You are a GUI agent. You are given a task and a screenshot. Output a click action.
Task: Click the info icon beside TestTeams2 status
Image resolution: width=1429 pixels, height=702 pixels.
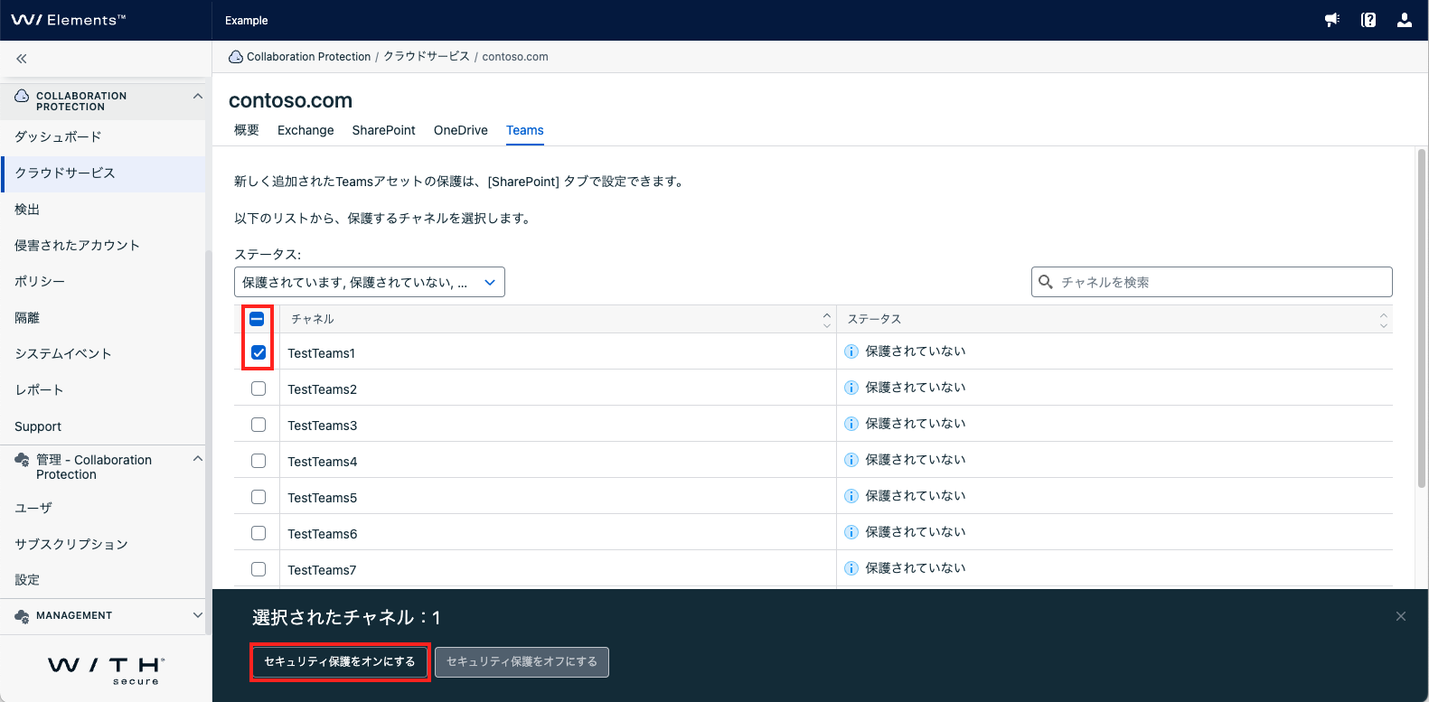pos(851,388)
